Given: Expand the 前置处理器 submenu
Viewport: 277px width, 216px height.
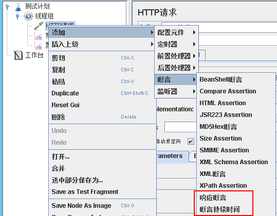Looking at the screenshot, I should pos(176,56).
